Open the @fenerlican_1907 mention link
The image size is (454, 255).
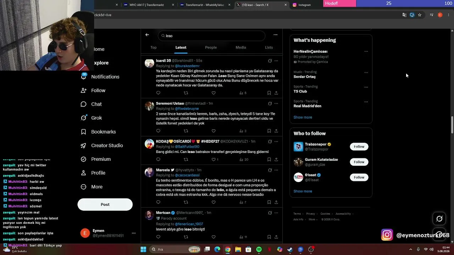[189, 224]
